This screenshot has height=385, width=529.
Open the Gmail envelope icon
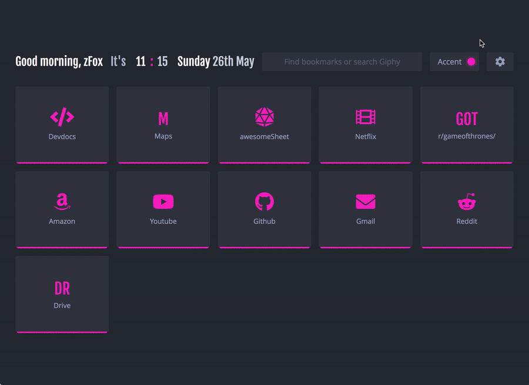click(x=365, y=202)
